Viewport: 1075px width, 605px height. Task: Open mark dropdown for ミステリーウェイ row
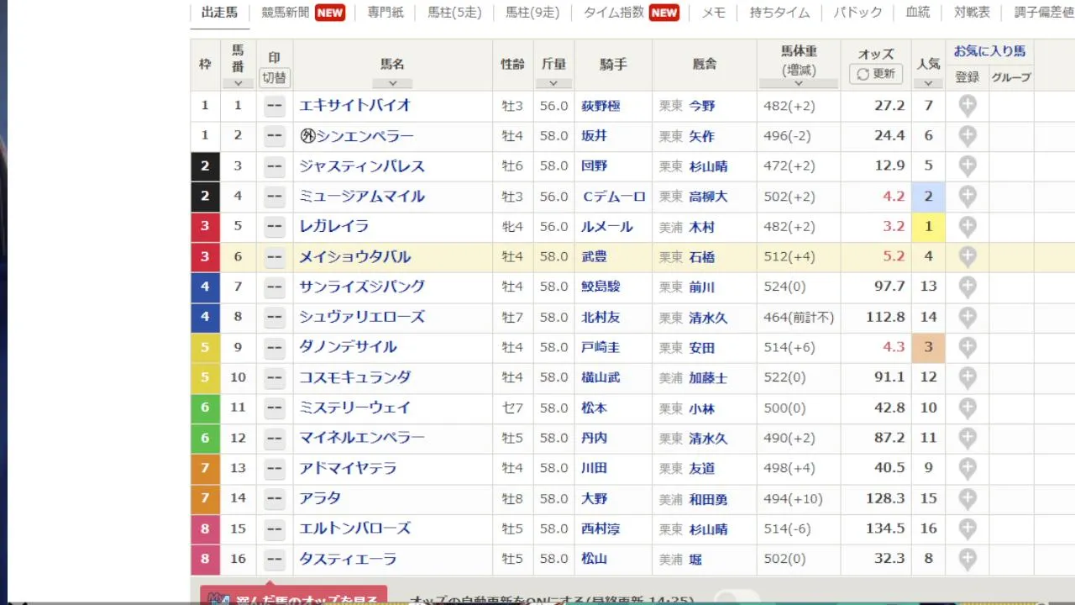coord(275,408)
